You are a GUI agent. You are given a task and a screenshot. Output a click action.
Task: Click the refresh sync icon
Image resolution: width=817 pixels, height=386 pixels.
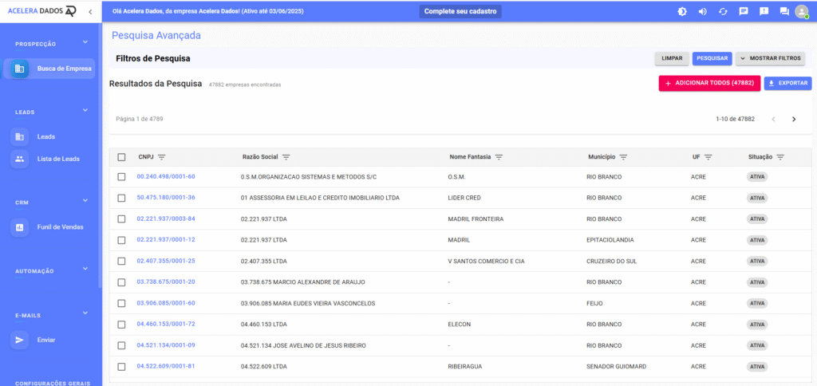point(723,11)
